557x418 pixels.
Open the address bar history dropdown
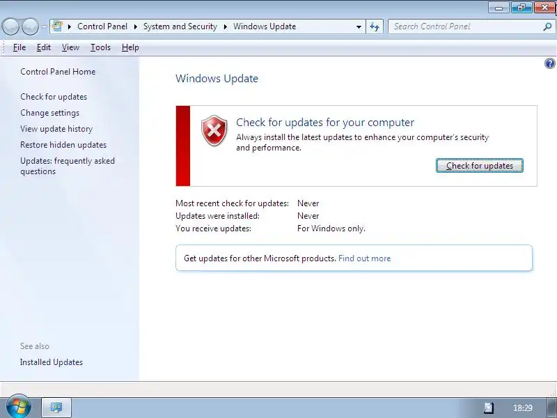pyautogui.click(x=359, y=26)
